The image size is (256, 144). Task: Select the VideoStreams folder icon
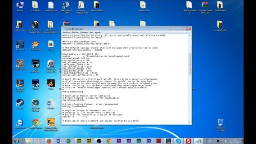(220, 6)
